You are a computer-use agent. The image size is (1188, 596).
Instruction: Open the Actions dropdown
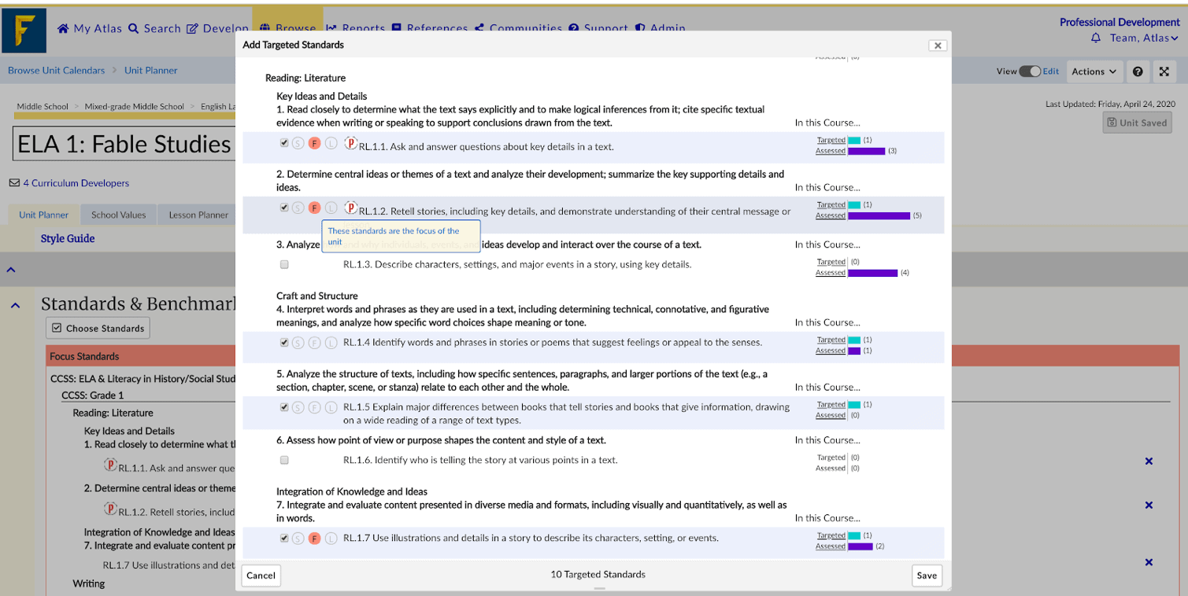point(1094,72)
